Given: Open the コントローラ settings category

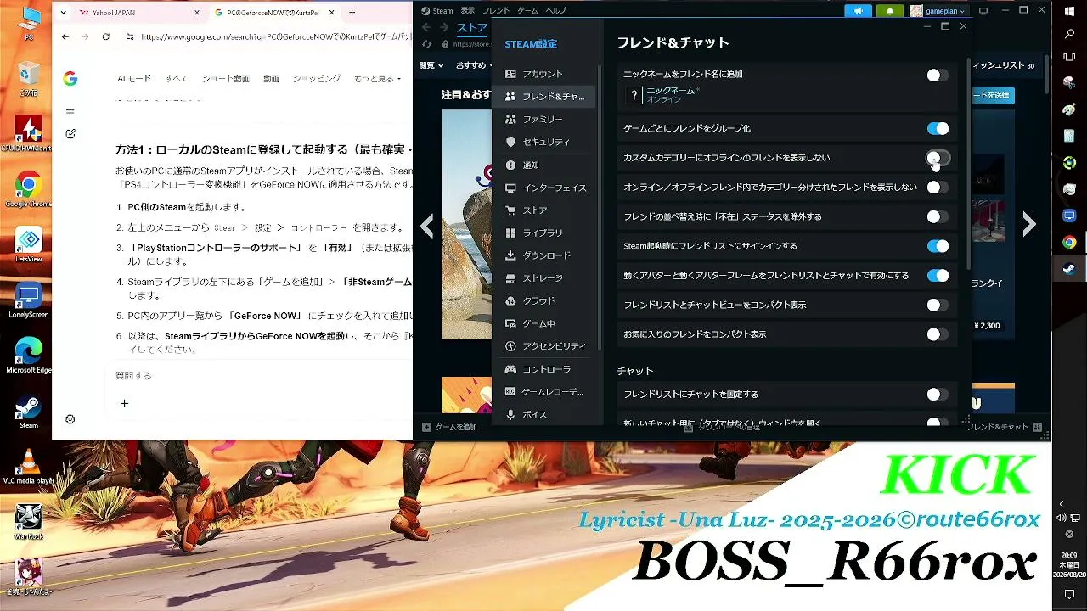Looking at the screenshot, I should point(543,369).
